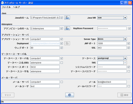Toggle the mail server checkbox
The width and height of the screenshot is (133, 104).
[62, 82]
